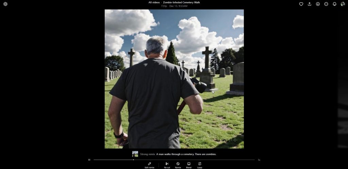This screenshot has height=169, width=348.
Task: Click the prompt text about zombies
Action: (x=186, y=154)
